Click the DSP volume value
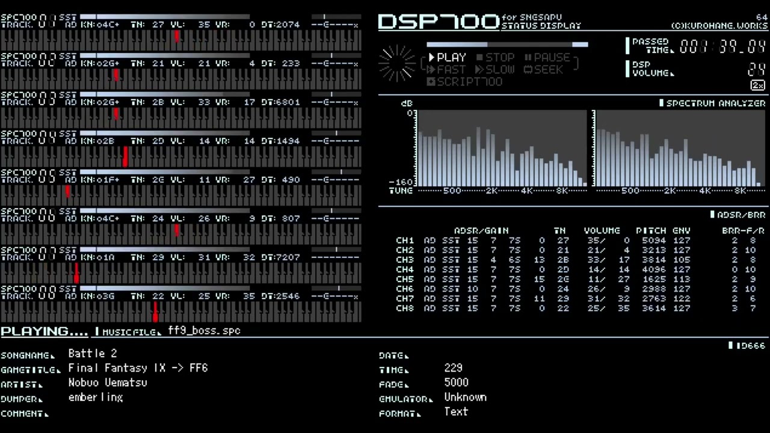This screenshot has height=433, width=770. (757, 69)
